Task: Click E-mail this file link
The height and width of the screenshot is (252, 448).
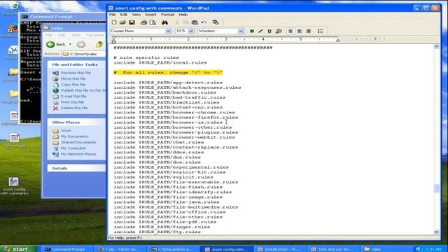Action: point(73,97)
